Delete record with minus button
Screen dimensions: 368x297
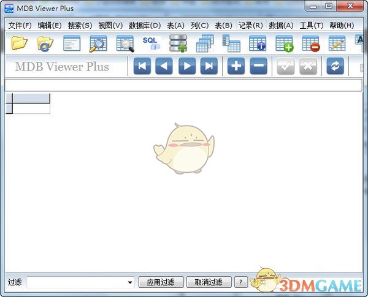click(x=258, y=66)
